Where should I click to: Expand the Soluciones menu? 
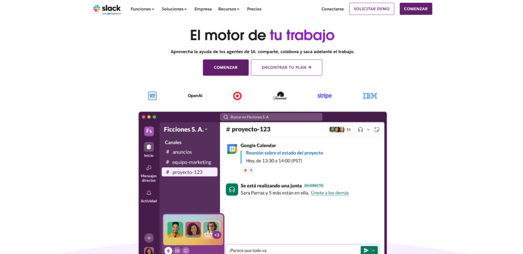[174, 9]
